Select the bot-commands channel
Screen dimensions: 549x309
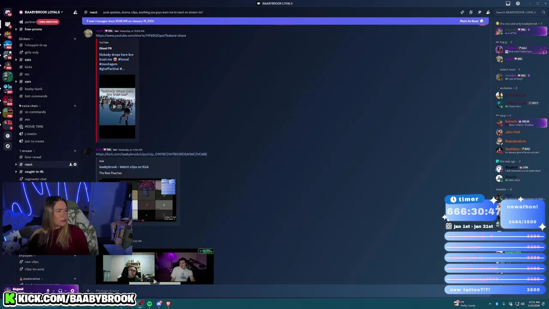(x=36, y=96)
